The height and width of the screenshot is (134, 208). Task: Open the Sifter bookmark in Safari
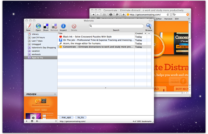(x=159, y=19)
